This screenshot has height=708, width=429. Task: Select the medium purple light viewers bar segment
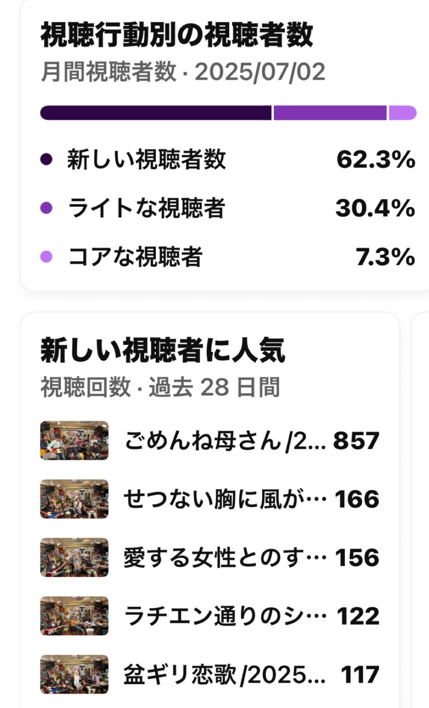coord(330,113)
